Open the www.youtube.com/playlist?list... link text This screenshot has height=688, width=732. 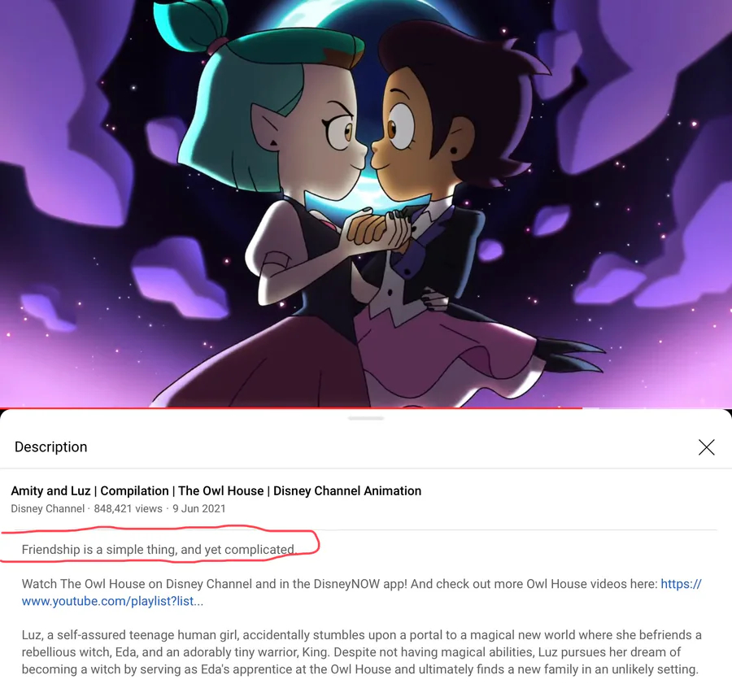tap(112, 601)
